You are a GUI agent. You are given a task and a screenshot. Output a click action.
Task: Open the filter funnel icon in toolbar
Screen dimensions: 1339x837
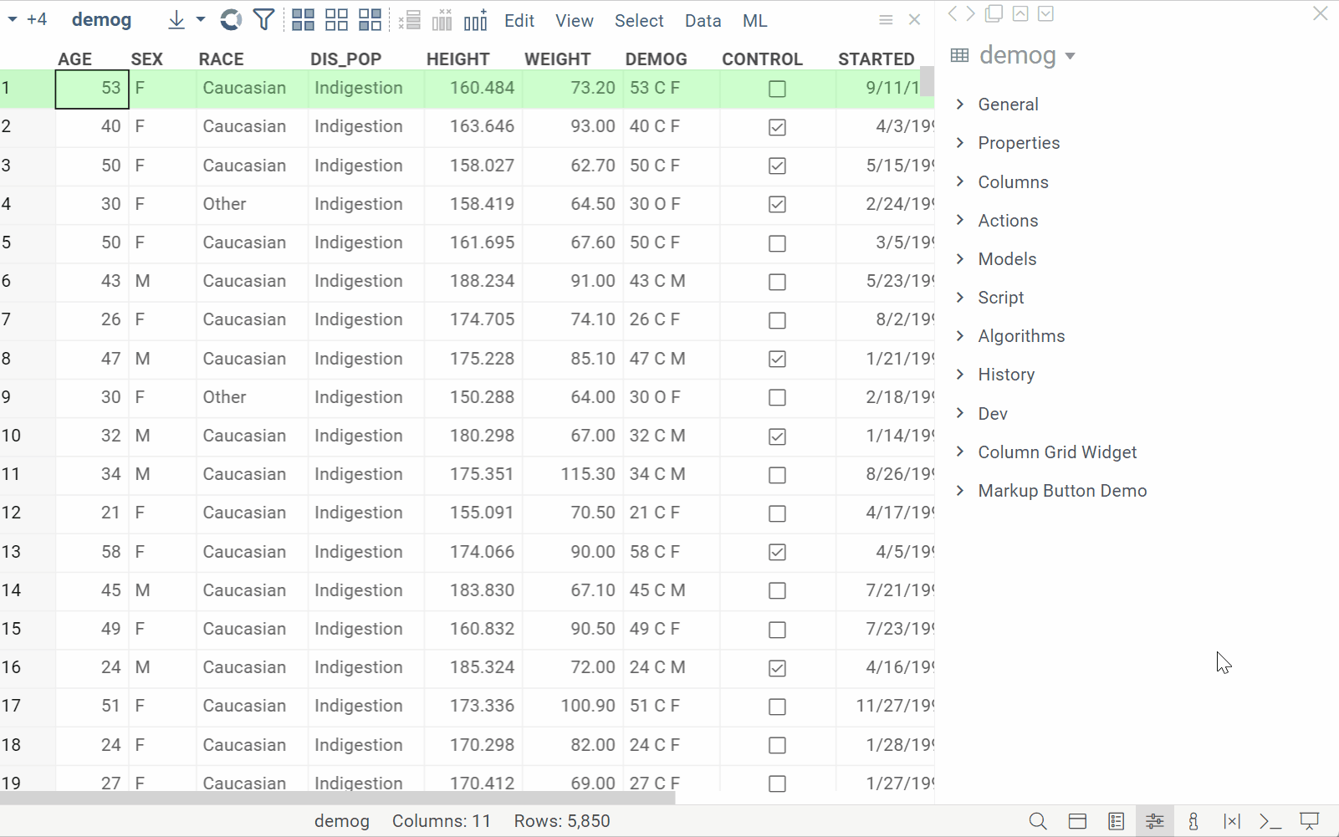pos(263,20)
